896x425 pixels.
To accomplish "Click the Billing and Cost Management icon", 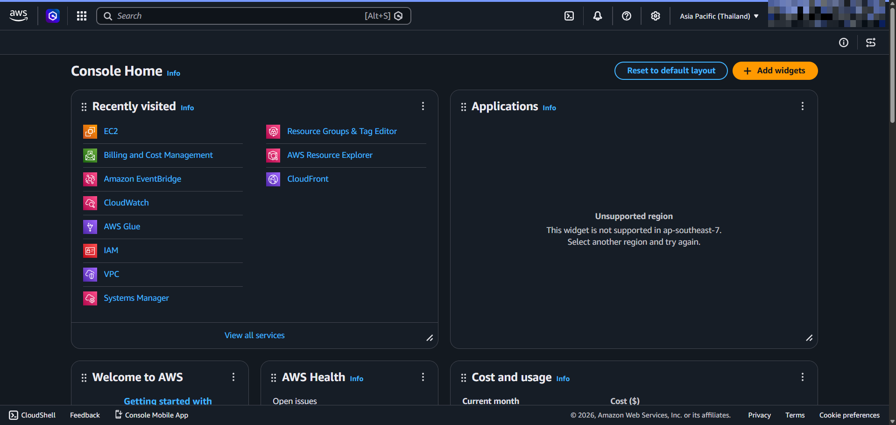I will click(90, 156).
